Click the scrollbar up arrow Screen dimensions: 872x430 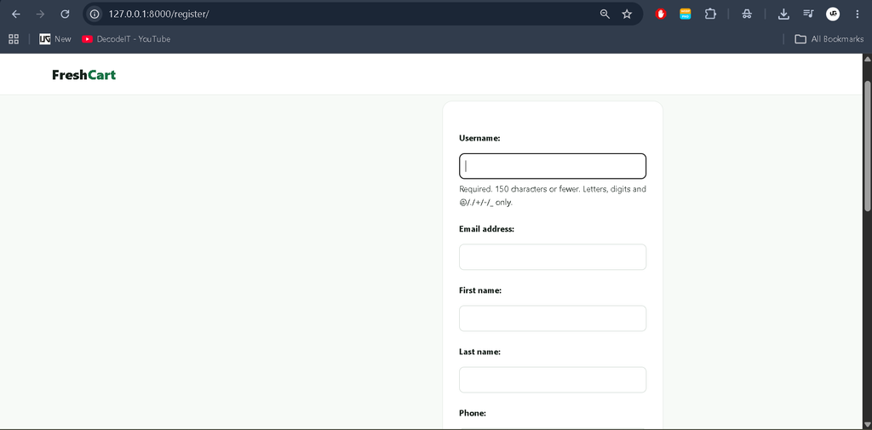(x=867, y=59)
